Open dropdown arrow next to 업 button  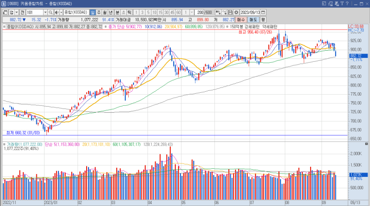(x=17, y=12)
